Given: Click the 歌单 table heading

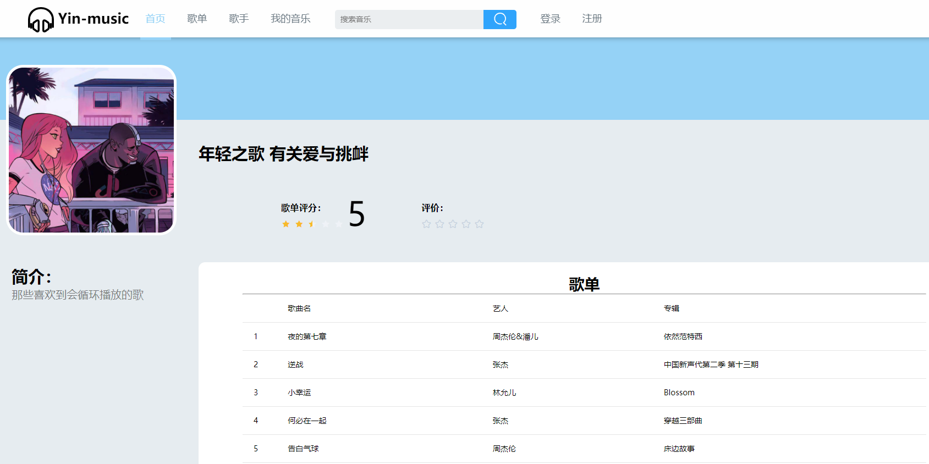Looking at the screenshot, I should point(584,284).
